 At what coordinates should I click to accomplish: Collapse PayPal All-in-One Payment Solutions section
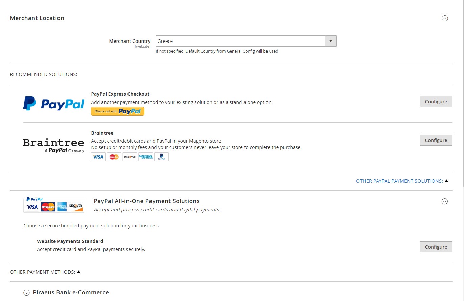coord(445,201)
